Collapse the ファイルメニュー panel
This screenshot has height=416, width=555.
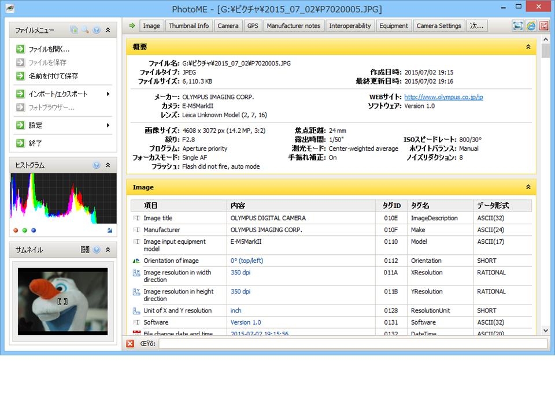[108, 30]
